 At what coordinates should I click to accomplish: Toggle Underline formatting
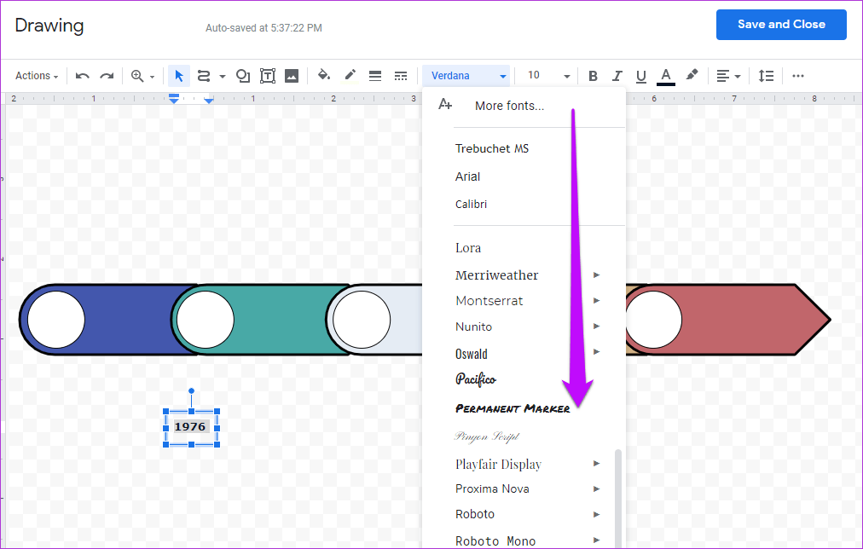(x=641, y=76)
